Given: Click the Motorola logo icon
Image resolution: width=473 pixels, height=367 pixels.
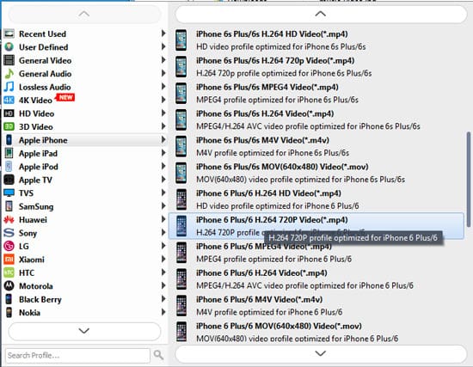Looking at the screenshot, I should [x=9, y=286].
